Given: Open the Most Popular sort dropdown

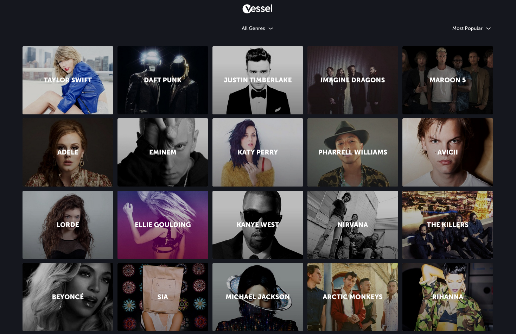Looking at the screenshot, I should tap(471, 28).
